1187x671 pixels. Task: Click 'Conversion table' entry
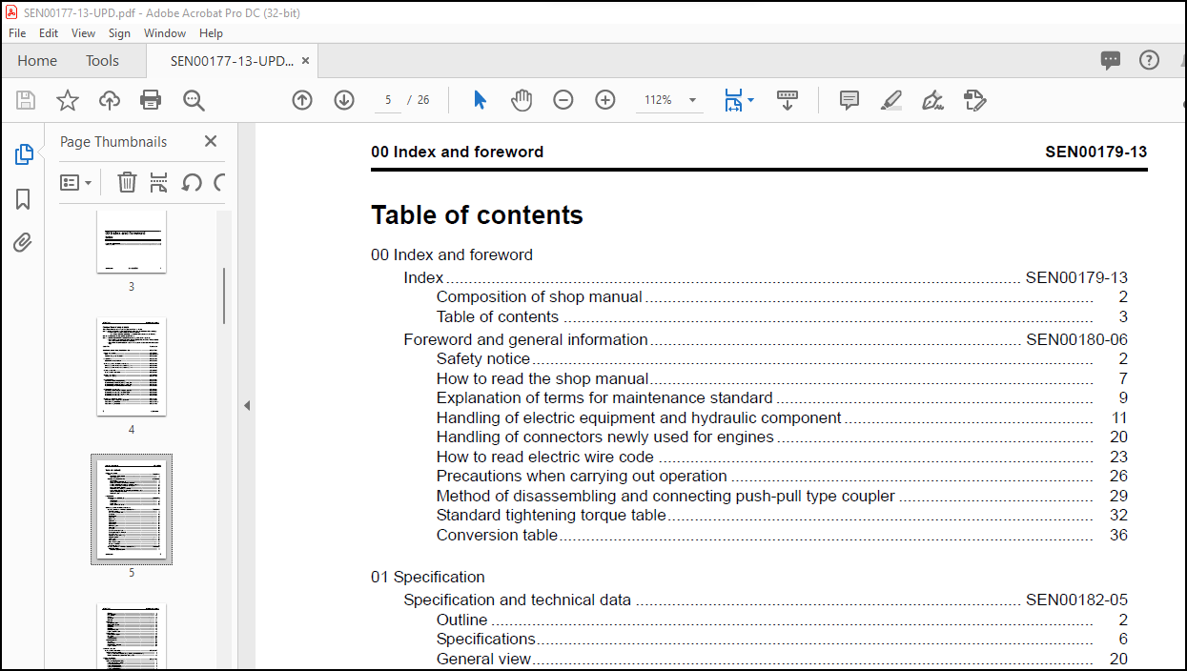click(x=497, y=536)
